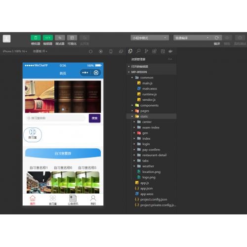
Task: Click the mini program capsule menu dots
Action: point(85,73)
